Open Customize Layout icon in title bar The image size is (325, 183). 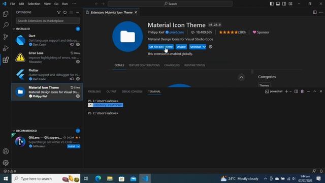[290, 4]
